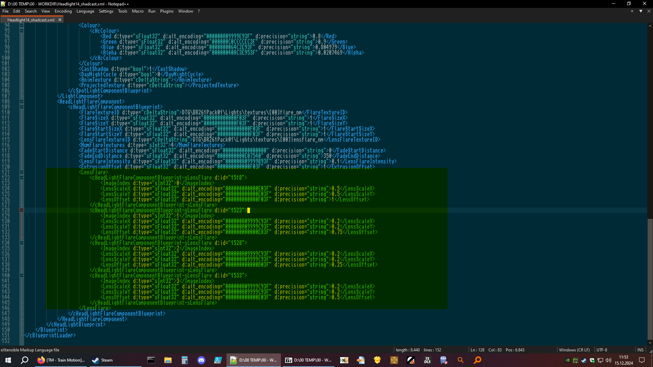Collapse the red fold marker on line 128
This screenshot has width=653, height=367.
[x=21, y=210]
